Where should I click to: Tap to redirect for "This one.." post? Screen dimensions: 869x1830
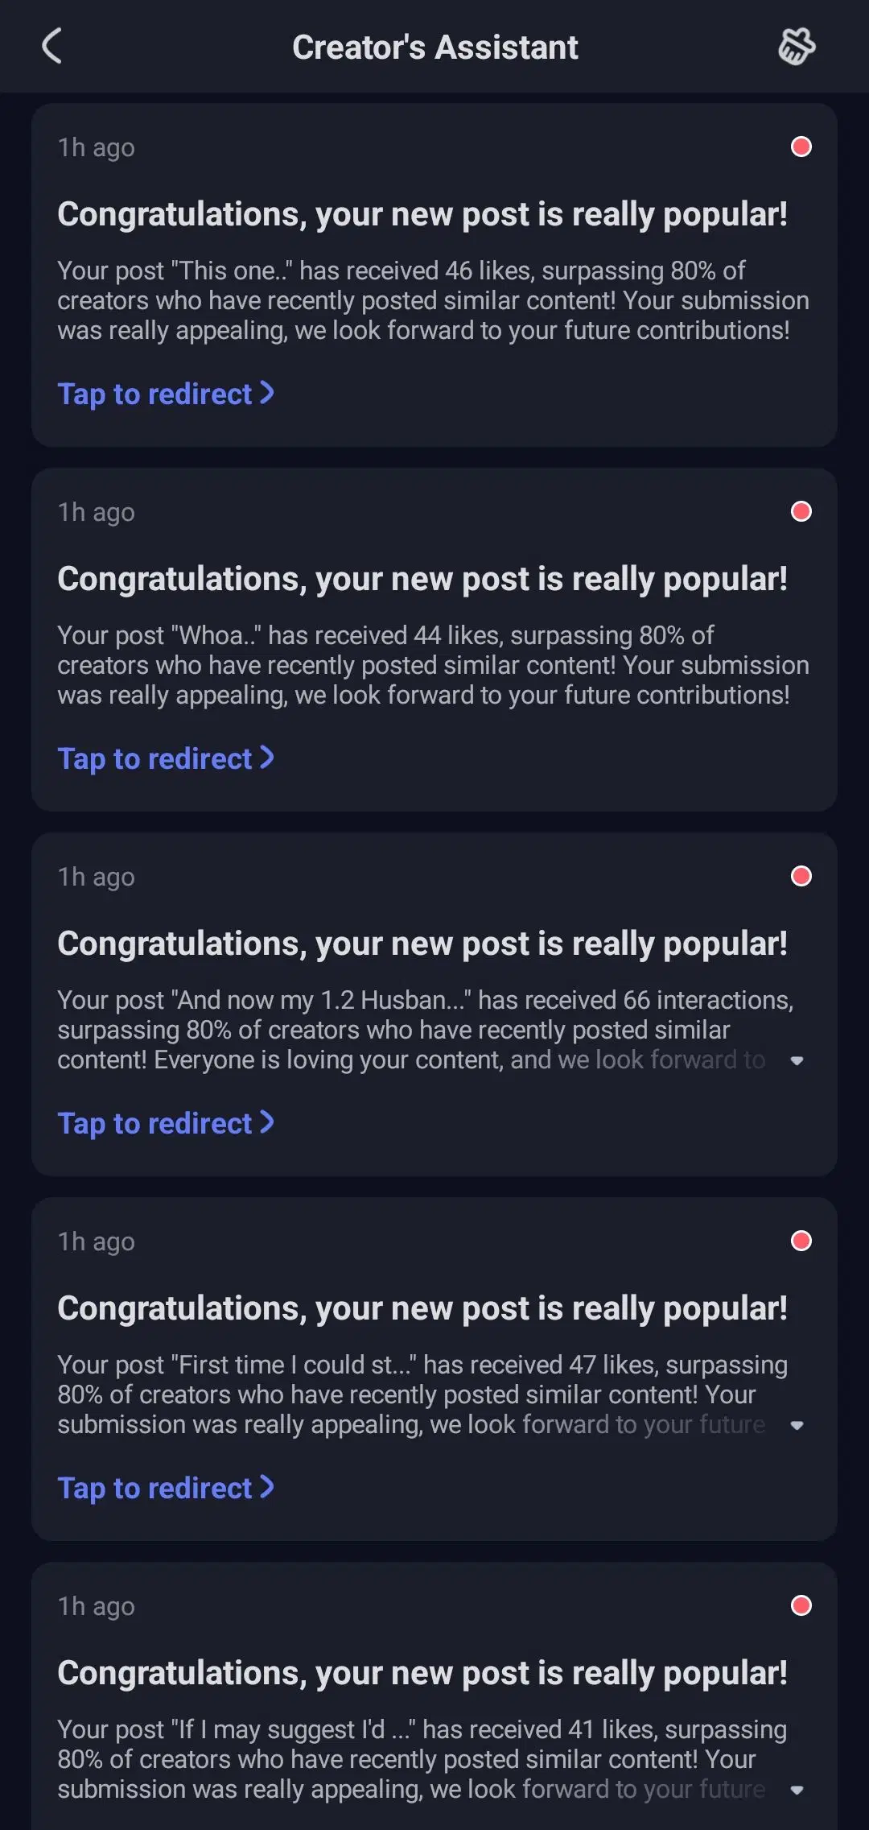tap(166, 394)
